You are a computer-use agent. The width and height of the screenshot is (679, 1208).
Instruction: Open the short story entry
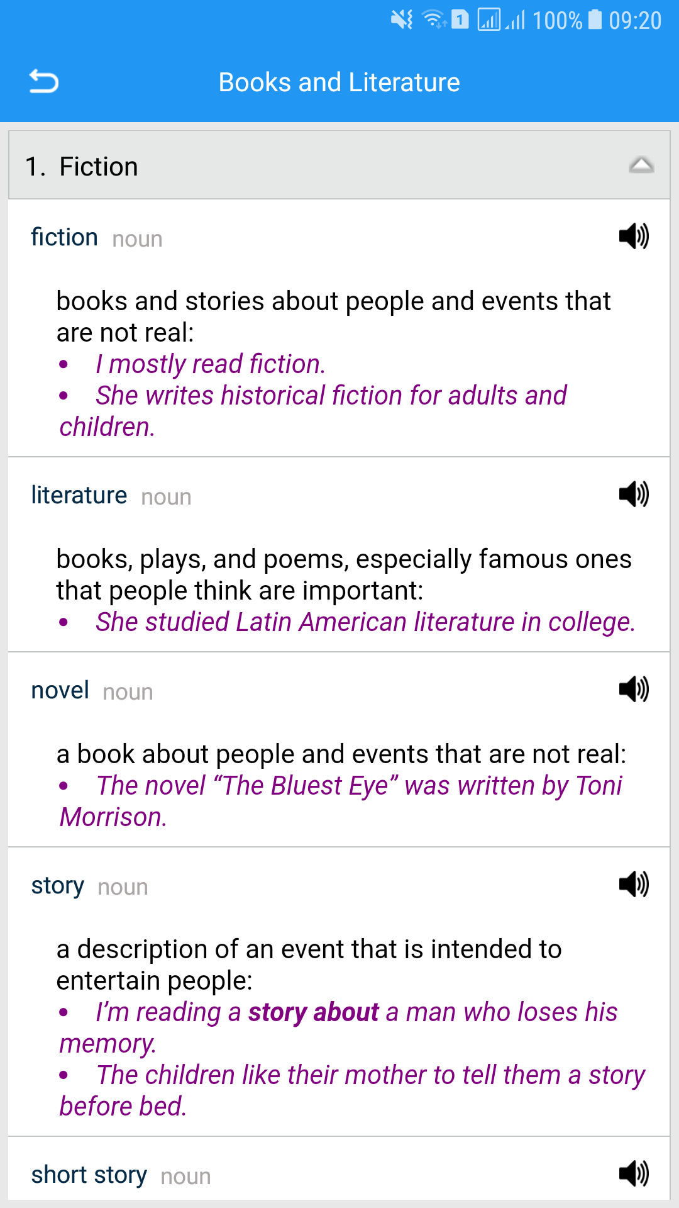tap(89, 1175)
